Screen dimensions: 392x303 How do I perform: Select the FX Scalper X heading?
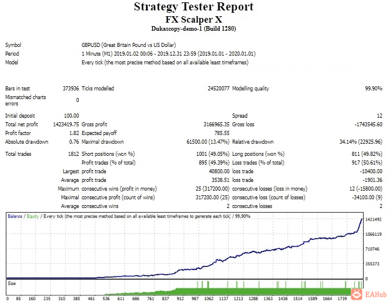click(193, 20)
